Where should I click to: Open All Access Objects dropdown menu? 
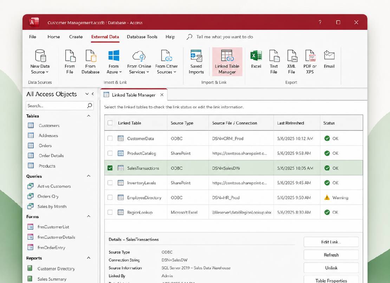click(87, 94)
